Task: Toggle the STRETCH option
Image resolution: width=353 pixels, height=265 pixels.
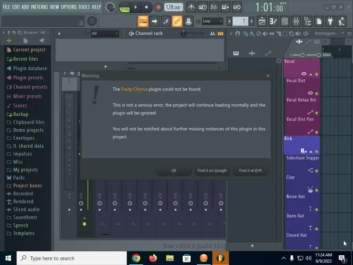Action: coord(319,55)
